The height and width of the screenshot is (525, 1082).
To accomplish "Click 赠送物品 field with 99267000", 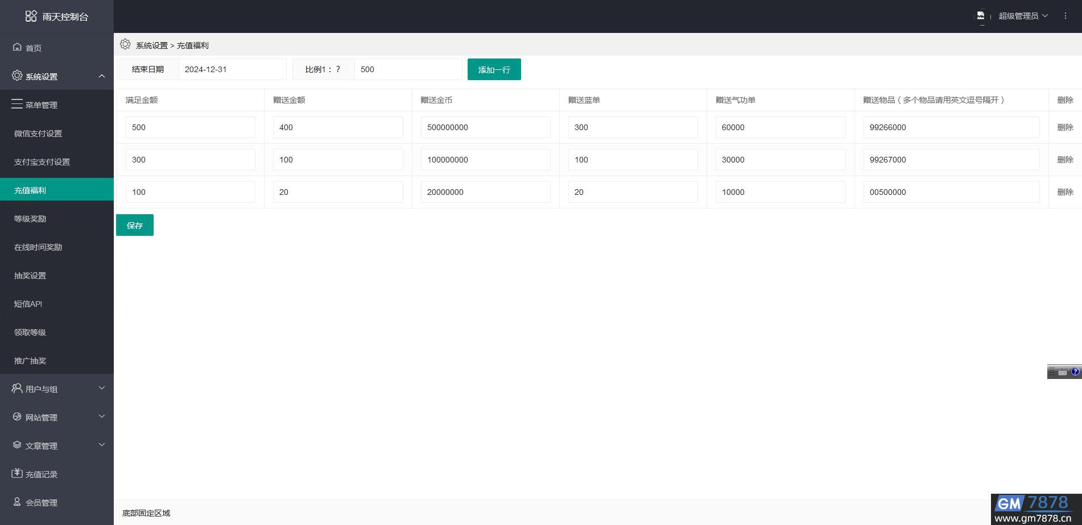I will (951, 160).
